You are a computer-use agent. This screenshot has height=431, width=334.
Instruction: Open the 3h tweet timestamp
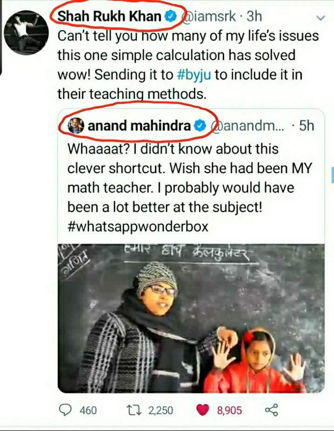click(x=254, y=16)
